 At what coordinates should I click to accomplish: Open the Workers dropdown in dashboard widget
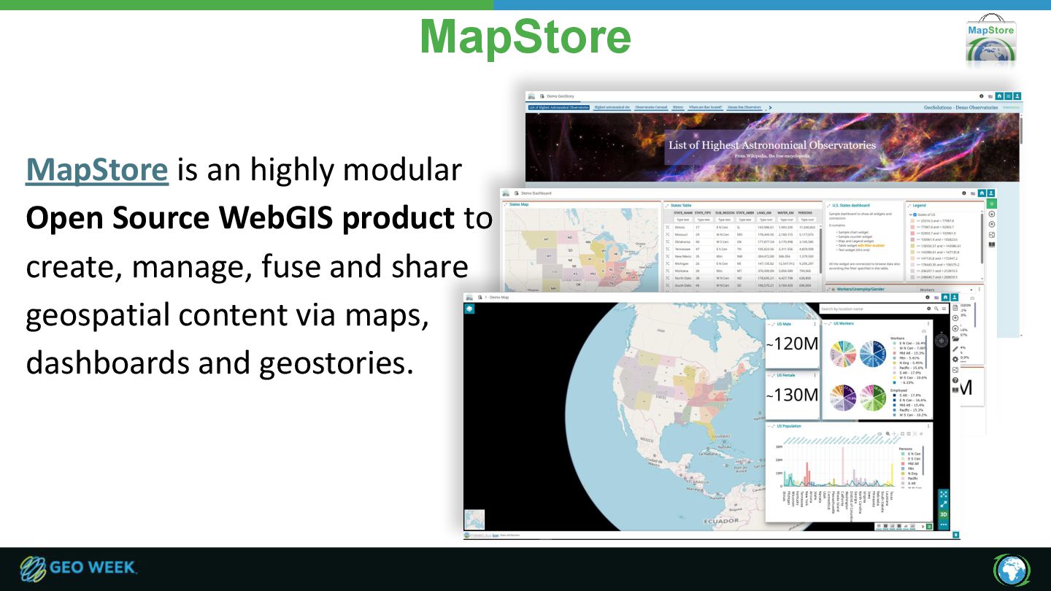[x=947, y=290]
